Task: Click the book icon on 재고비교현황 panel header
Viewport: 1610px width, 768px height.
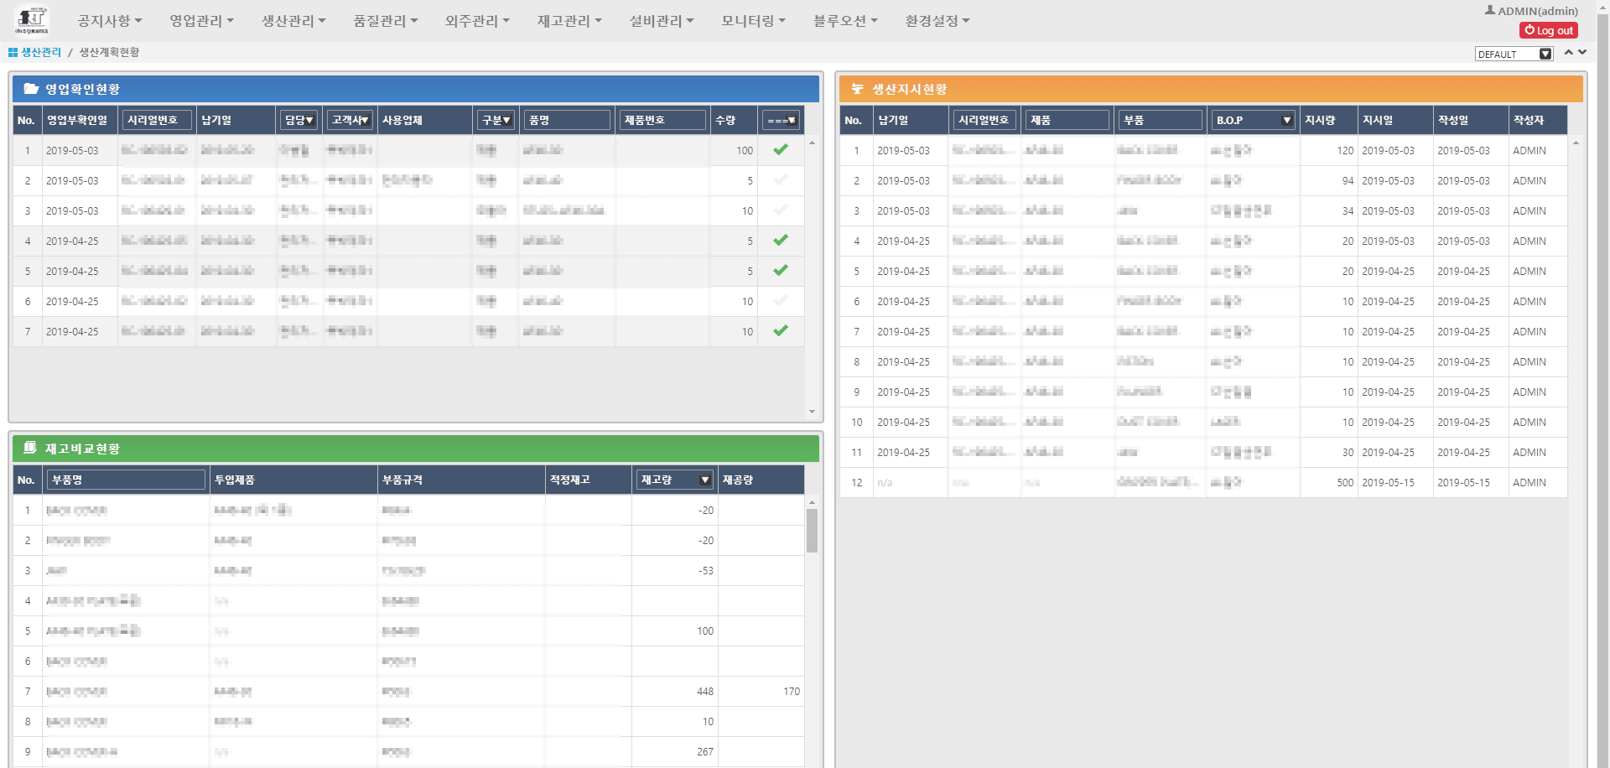Action: [29, 449]
